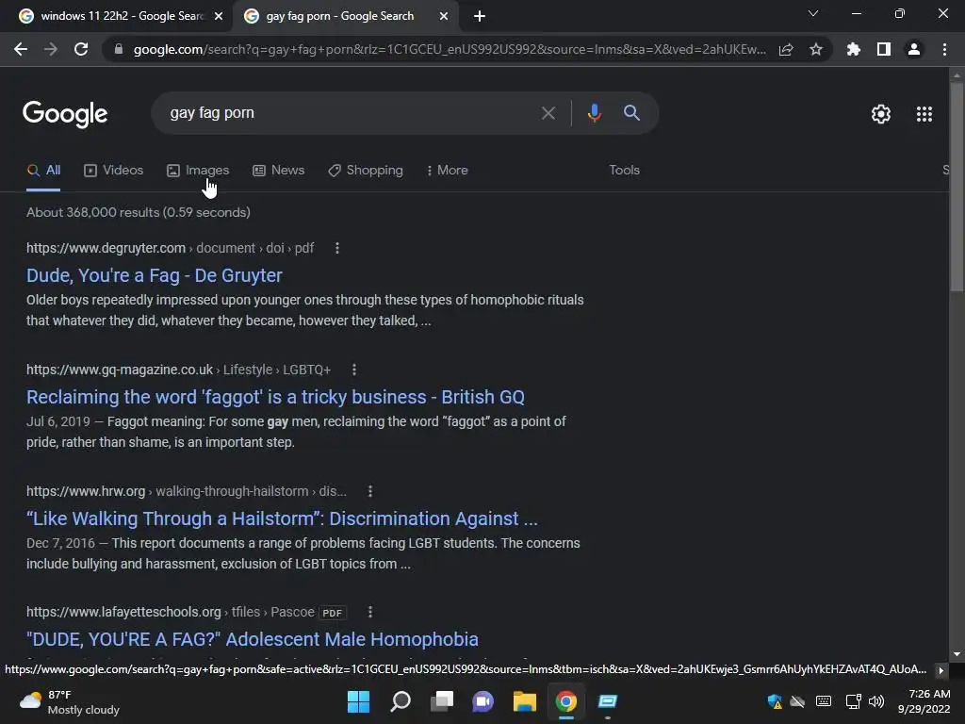Open the clock showing 7:26 AM
Viewport: 965px width, 724px height.
pyautogui.click(x=924, y=701)
